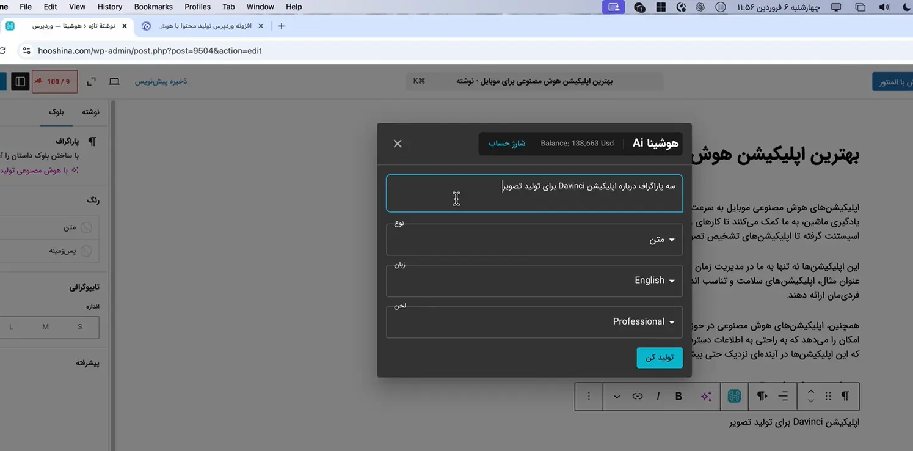Open the نوع type dropdown set to متن
Viewport: 913px width, 451px height.
(x=534, y=240)
